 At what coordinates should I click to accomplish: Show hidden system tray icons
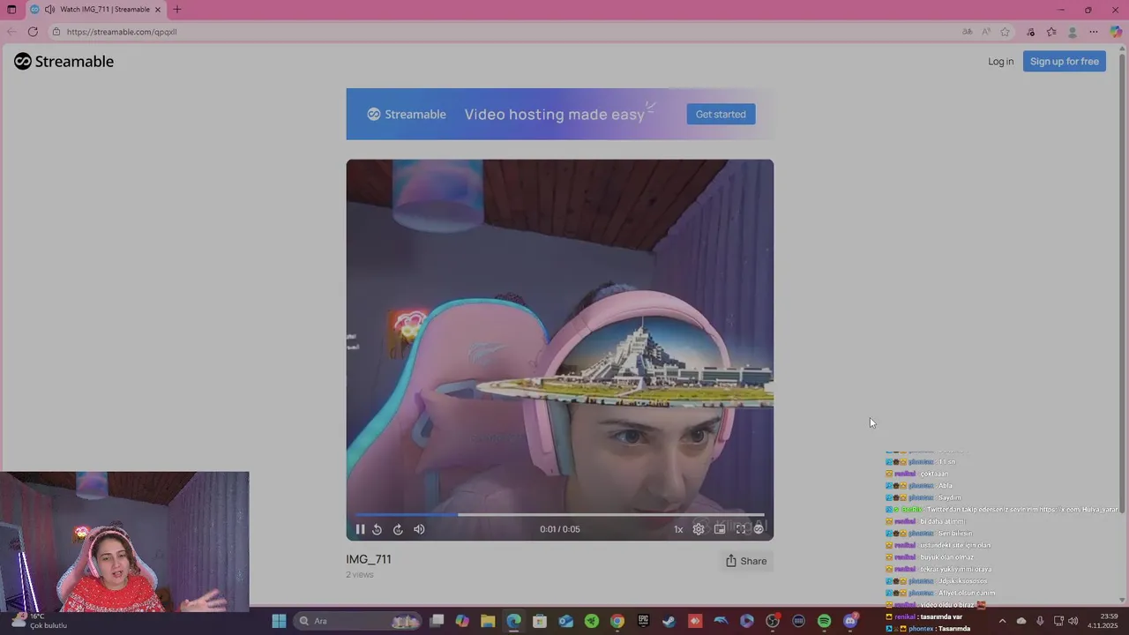coord(1002,621)
